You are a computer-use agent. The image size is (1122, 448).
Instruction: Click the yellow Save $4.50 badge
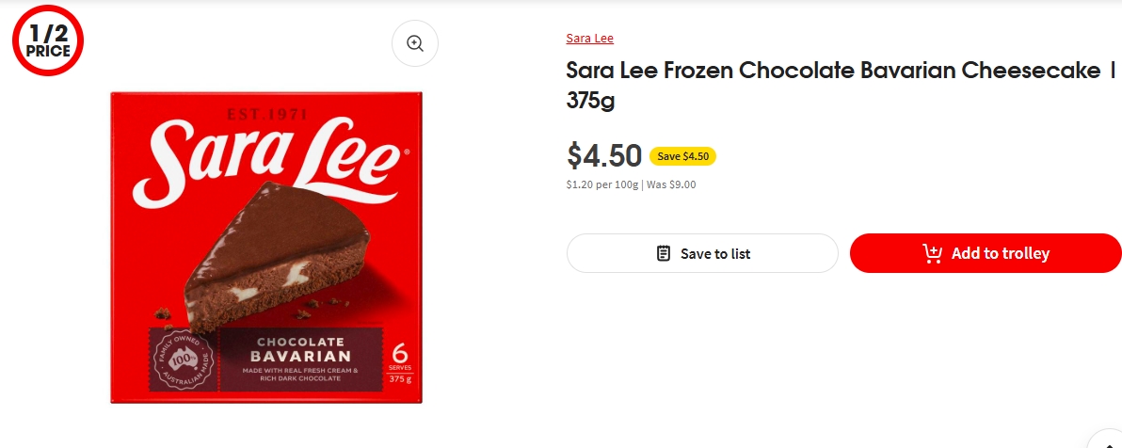(x=682, y=156)
